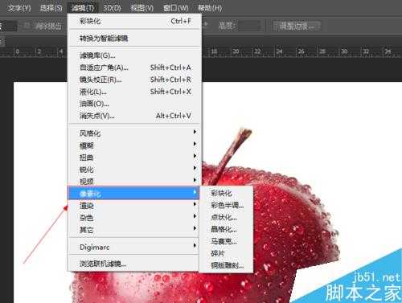The height and width of the screenshot is (303, 402).
Task: Choose 浏览联机滤镜... entry
Action: [x=134, y=264]
